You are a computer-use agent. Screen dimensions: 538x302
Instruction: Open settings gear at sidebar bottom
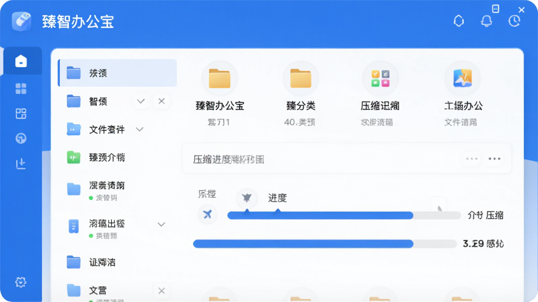point(21,282)
